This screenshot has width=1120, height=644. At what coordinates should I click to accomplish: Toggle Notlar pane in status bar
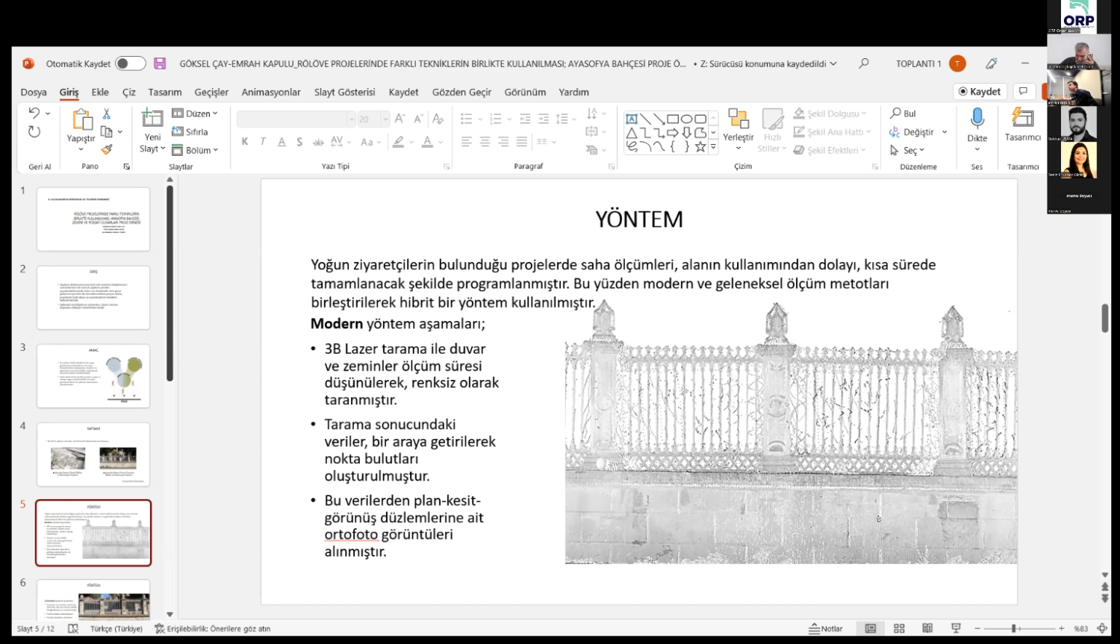tap(826, 628)
